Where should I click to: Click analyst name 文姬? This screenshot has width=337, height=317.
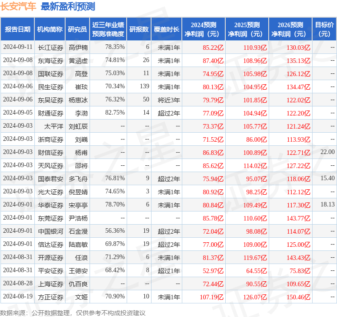pyautogui.click(x=81, y=297)
